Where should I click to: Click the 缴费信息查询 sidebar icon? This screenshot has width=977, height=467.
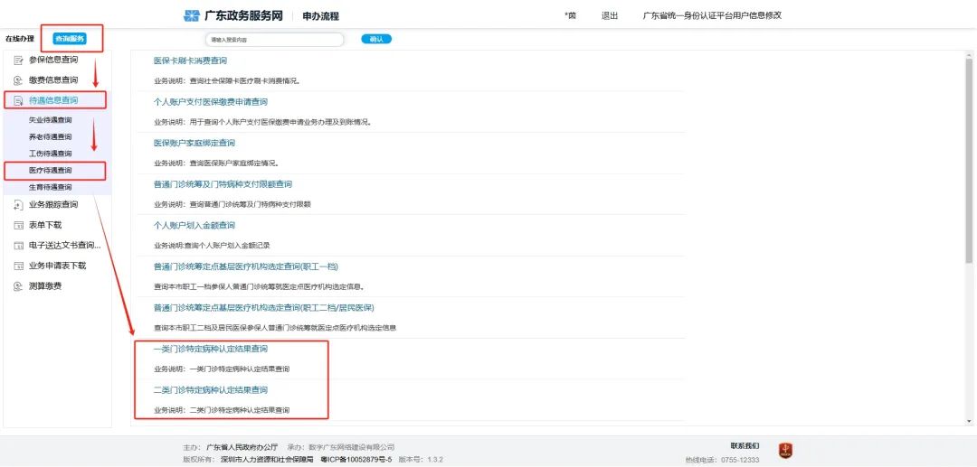pos(18,80)
